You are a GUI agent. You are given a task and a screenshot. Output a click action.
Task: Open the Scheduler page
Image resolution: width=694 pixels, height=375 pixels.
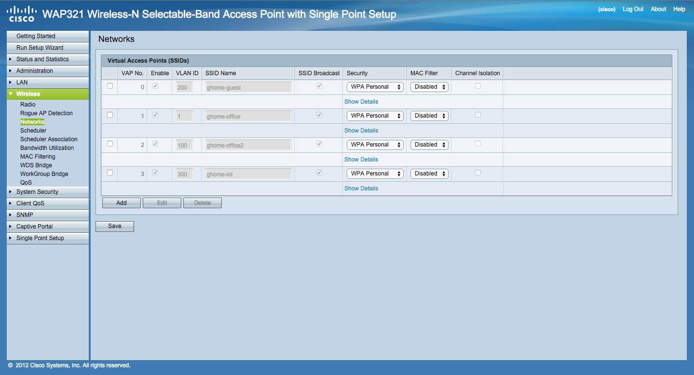[33, 131]
